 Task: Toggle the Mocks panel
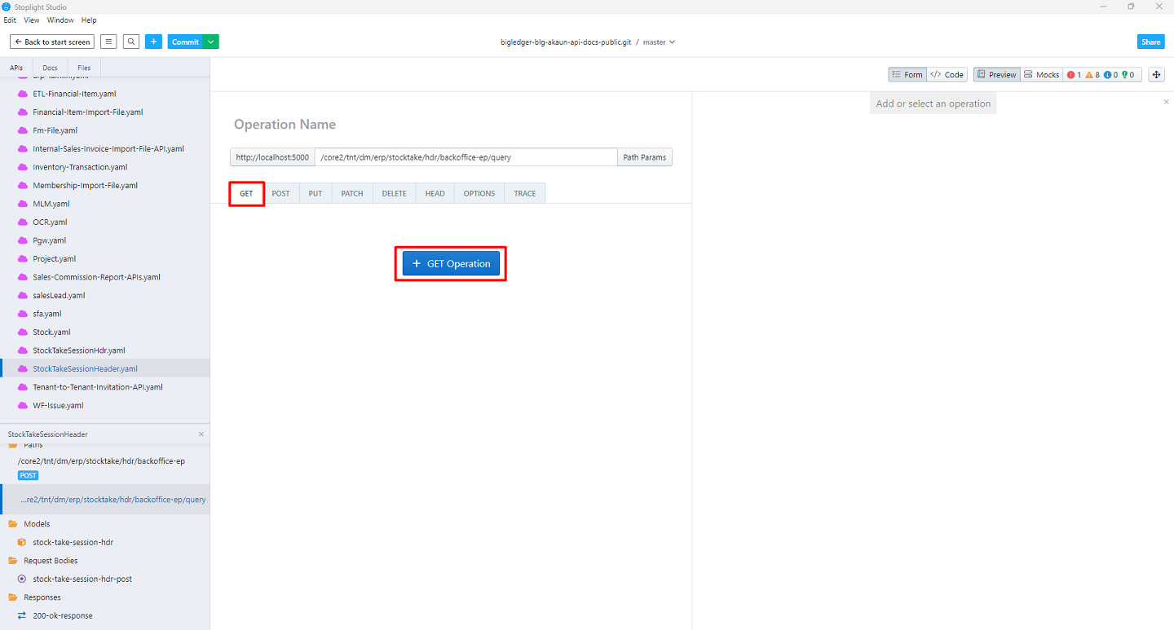click(1041, 75)
